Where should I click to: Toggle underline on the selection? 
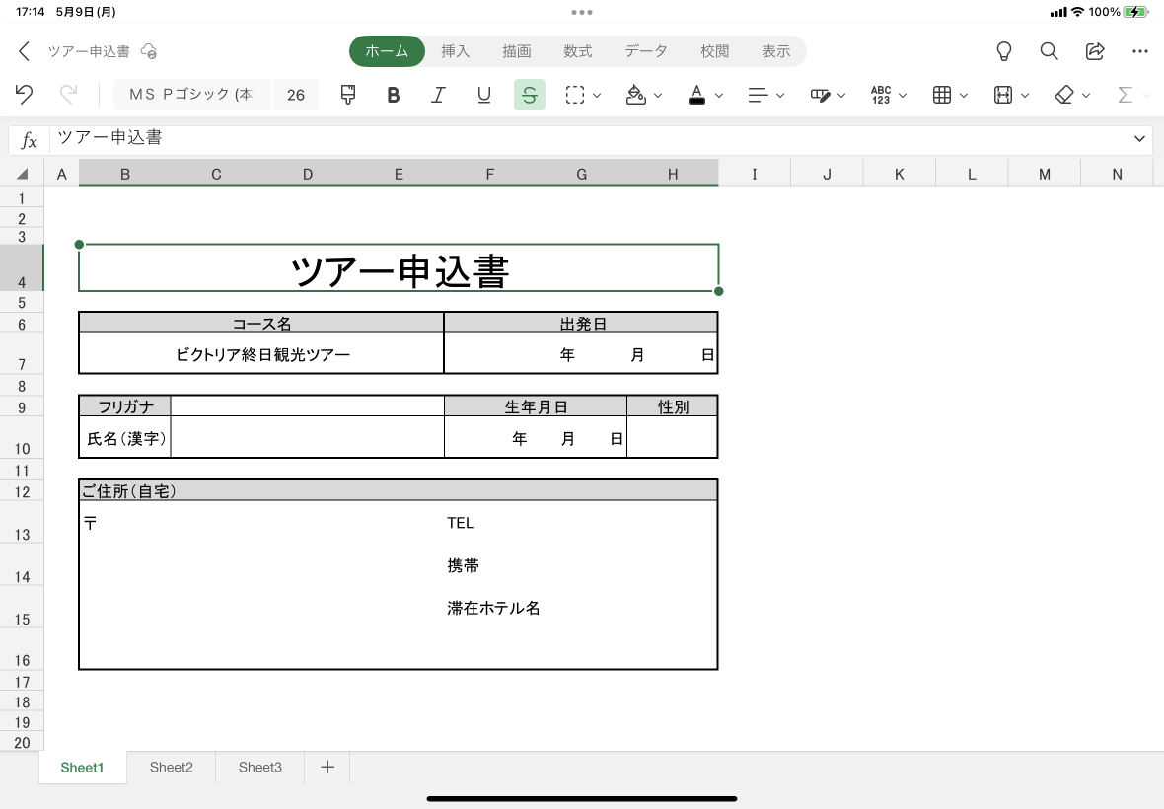(x=483, y=95)
